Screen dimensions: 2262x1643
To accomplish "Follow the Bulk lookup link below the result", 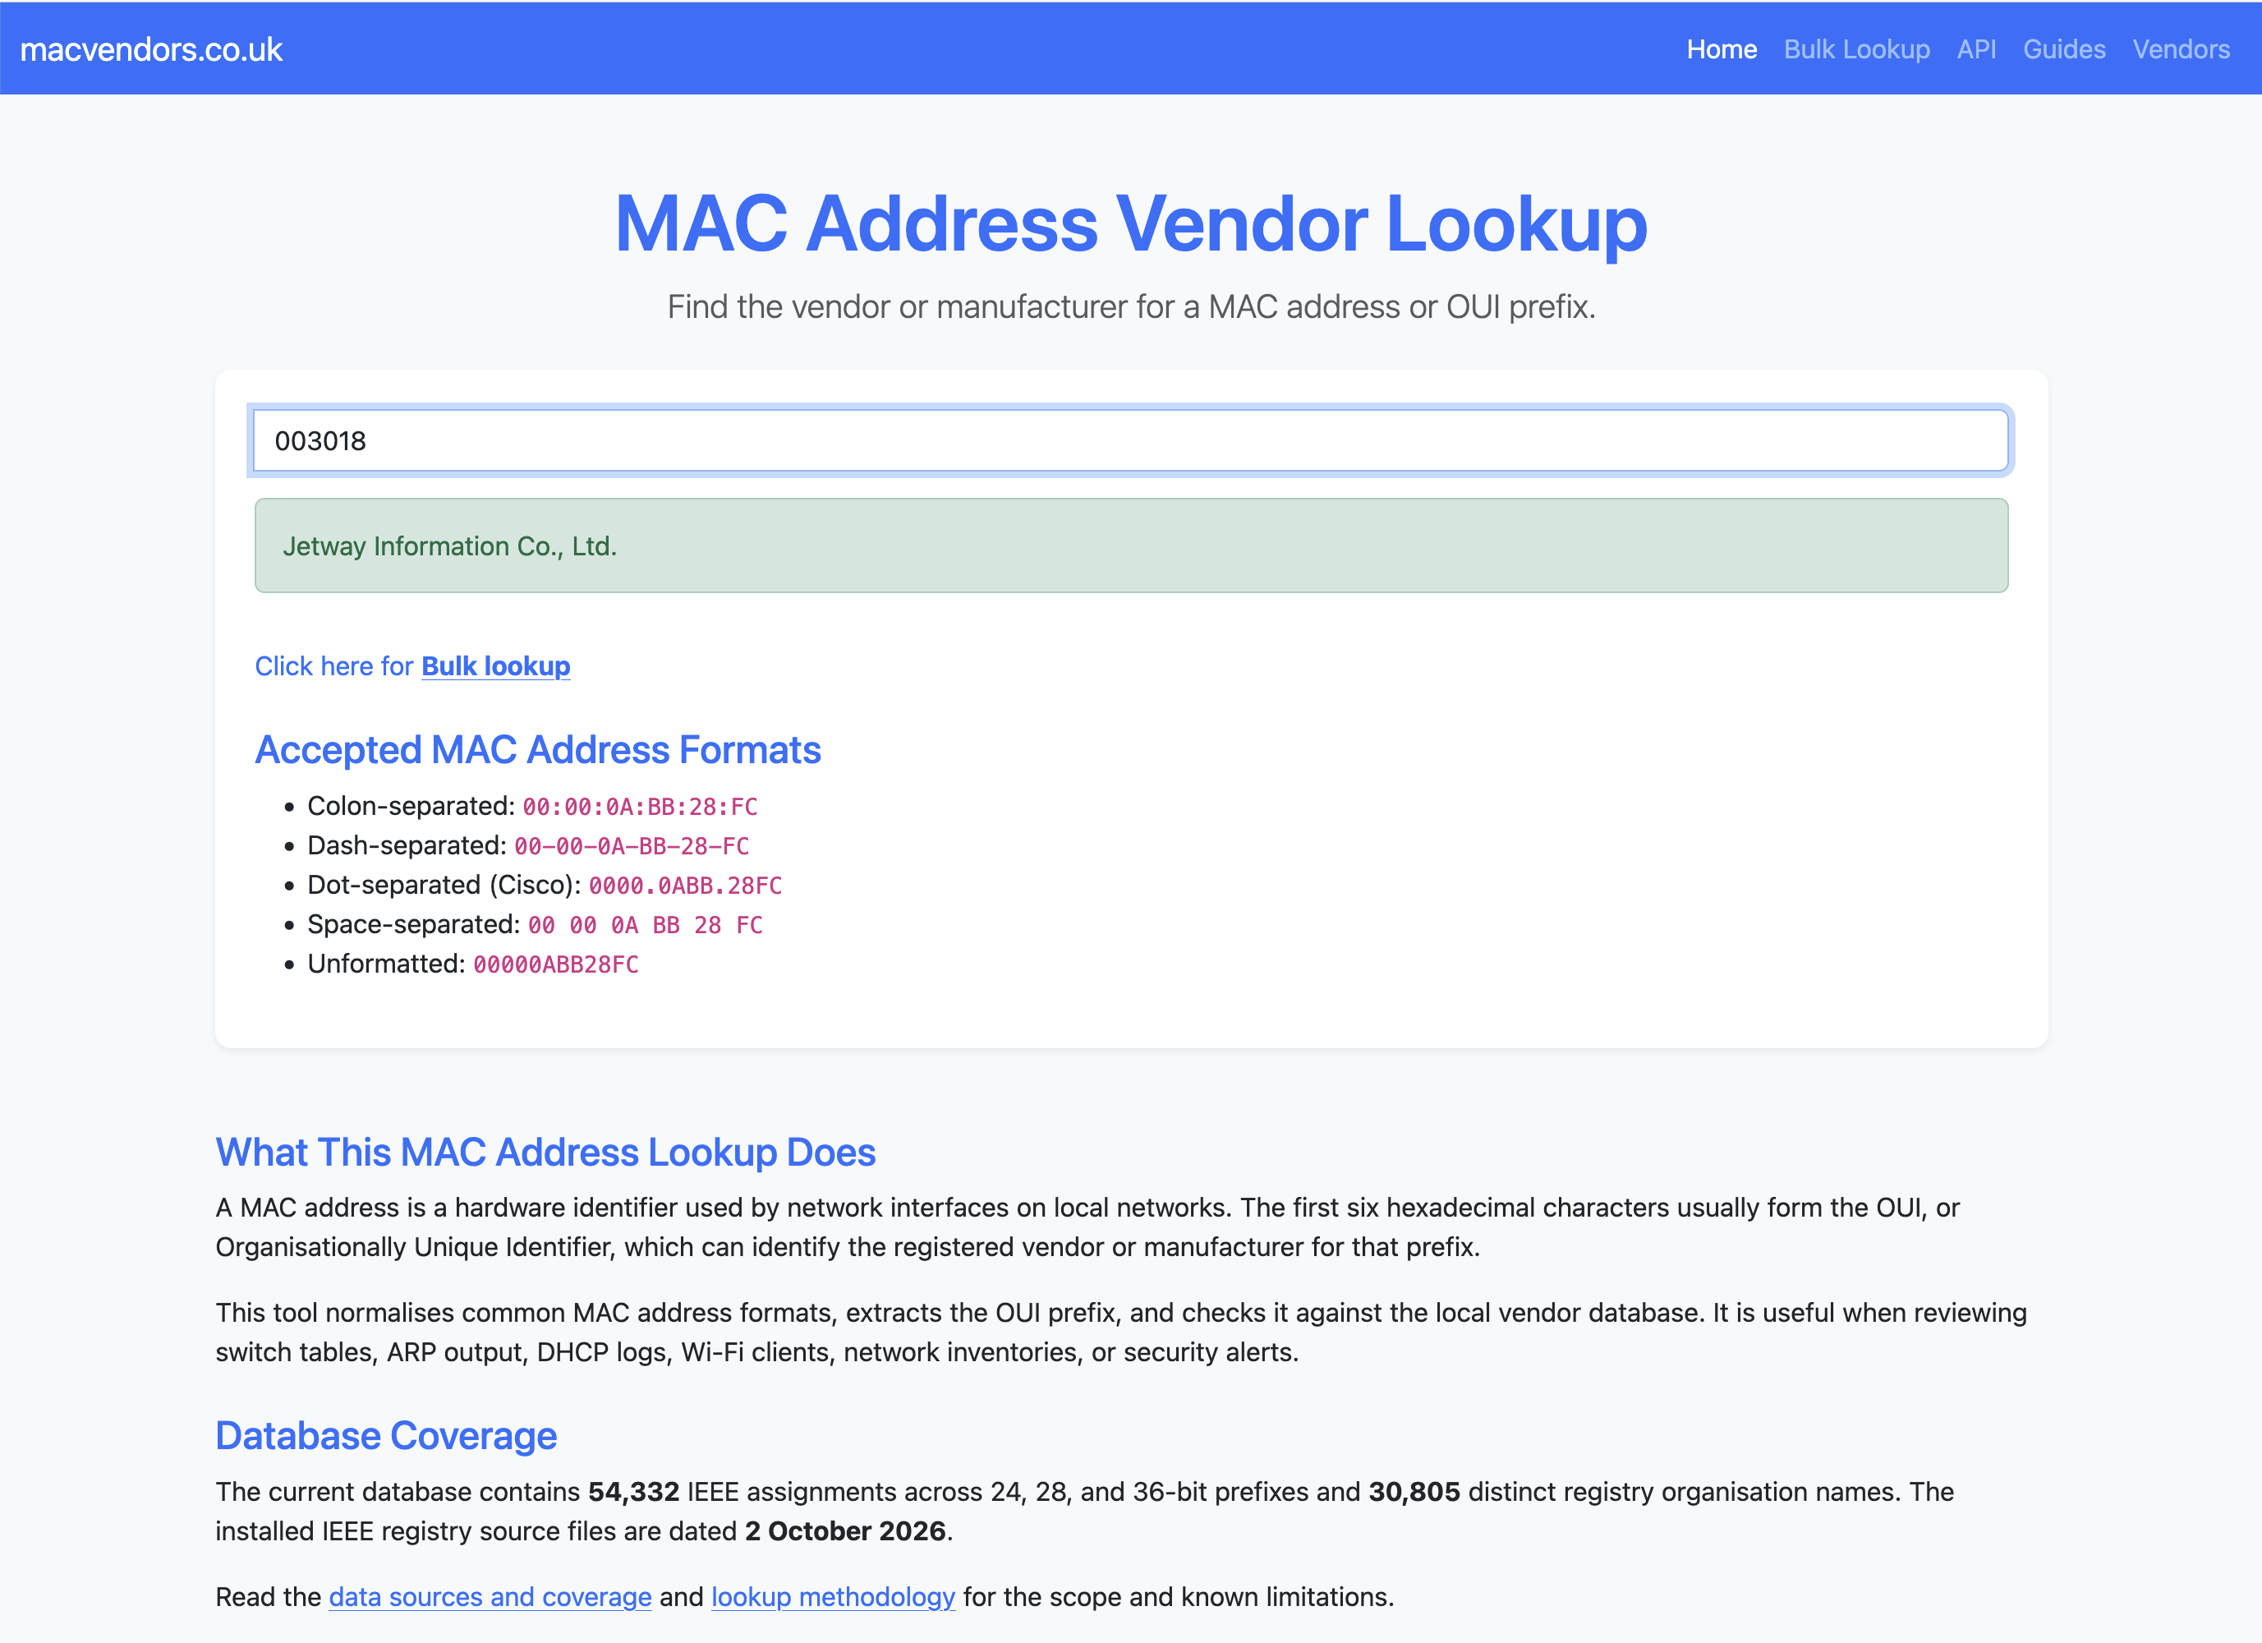I will coord(496,665).
